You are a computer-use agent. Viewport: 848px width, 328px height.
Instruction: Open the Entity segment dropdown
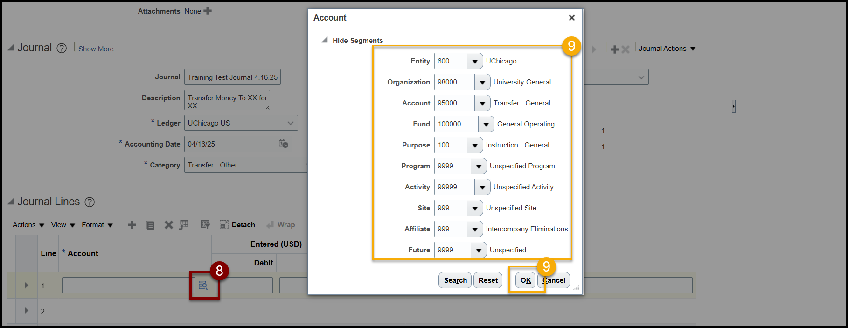(x=475, y=61)
